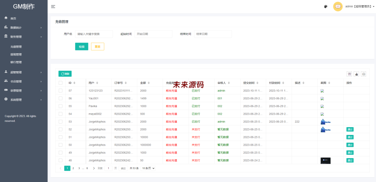Sort the table by the ID column
This screenshot has height=182, width=376.
(74, 83)
